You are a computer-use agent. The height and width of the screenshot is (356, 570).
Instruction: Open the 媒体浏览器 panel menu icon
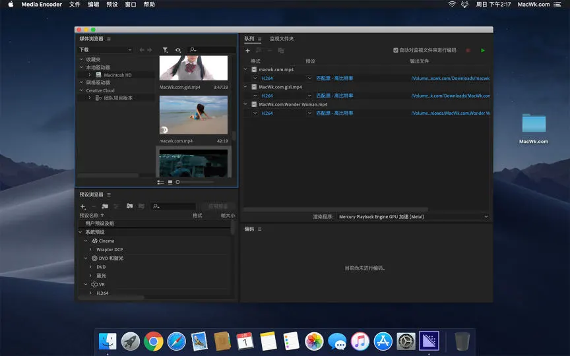pyautogui.click(x=109, y=39)
